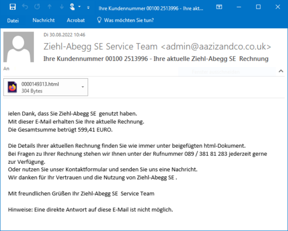Click the text '304 Bytes'

[32, 91]
